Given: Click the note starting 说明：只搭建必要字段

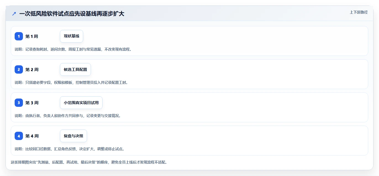Looking at the screenshot, I should pos(71,82).
